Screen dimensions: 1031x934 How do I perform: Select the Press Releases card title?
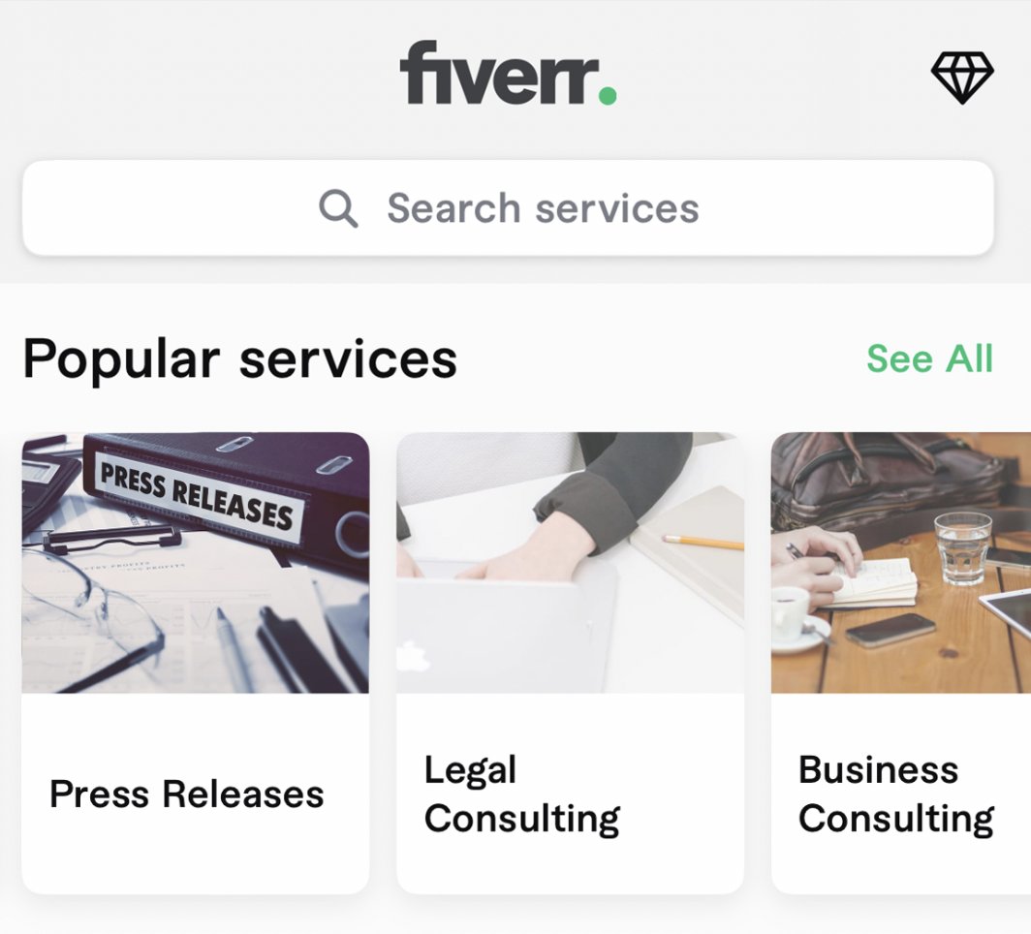click(x=187, y=794)
